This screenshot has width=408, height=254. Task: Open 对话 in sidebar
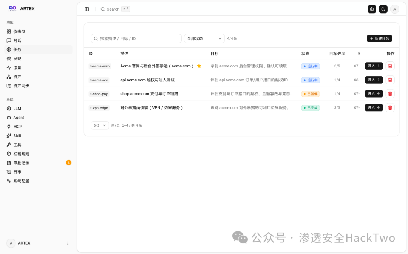tap(38, 40)
